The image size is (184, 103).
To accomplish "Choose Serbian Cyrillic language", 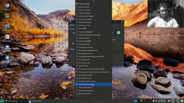I will click(93, 81).
